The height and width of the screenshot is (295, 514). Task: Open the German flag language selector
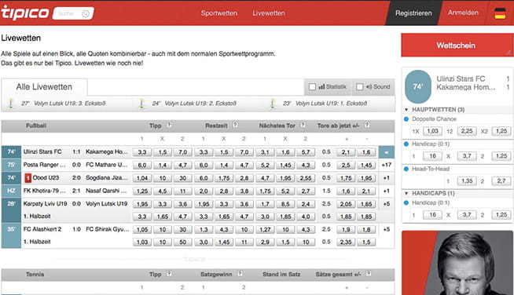coord(500,13)
